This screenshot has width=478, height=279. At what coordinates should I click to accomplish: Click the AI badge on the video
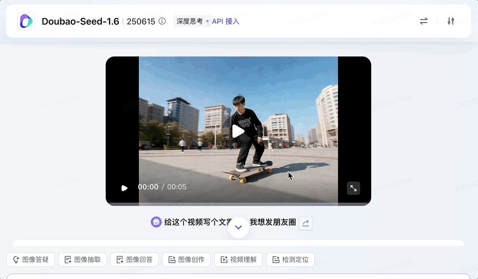147,64
